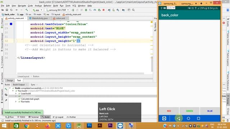Viewport: 230px width, 129px height.
Task: Click the editor vertical scrollbar
Action: [x=152, y=64]
